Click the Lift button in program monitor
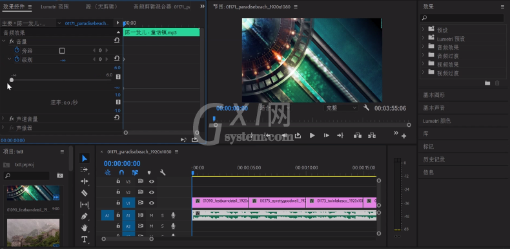 358,135
